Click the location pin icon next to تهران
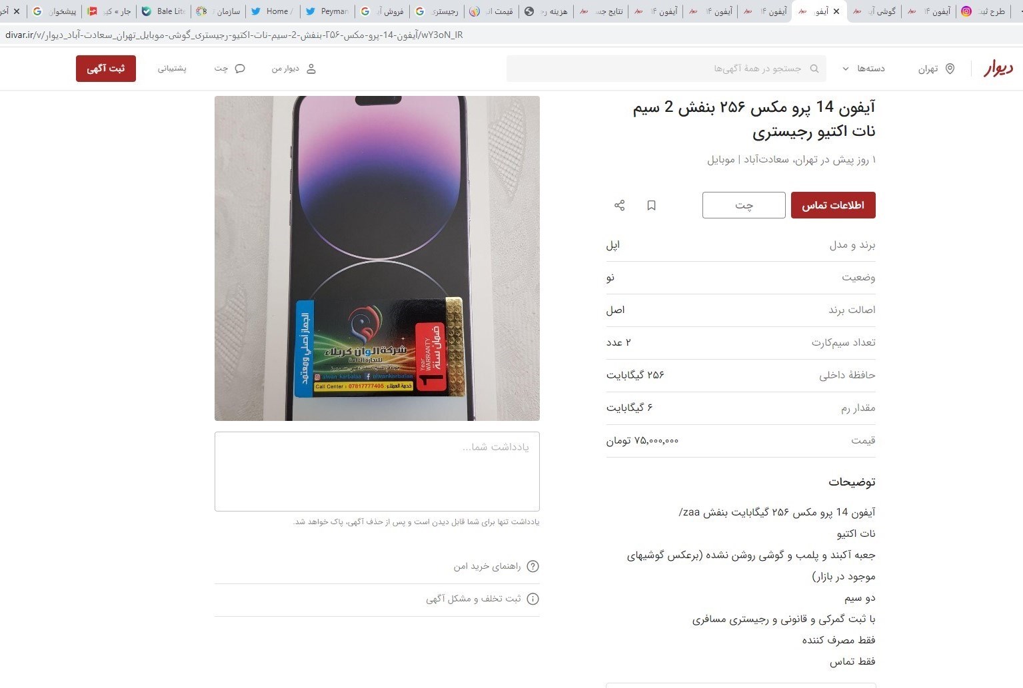 pos(950,69)
